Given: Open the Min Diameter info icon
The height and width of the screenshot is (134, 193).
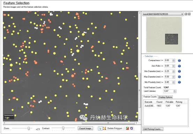Looking at the screenshot, I should pyautogui.click(x=179, y=71).
